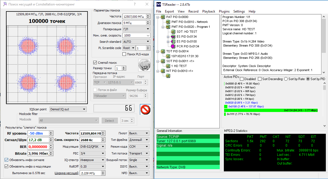Open the Help menu in TSReader

(x=252, y=11)
